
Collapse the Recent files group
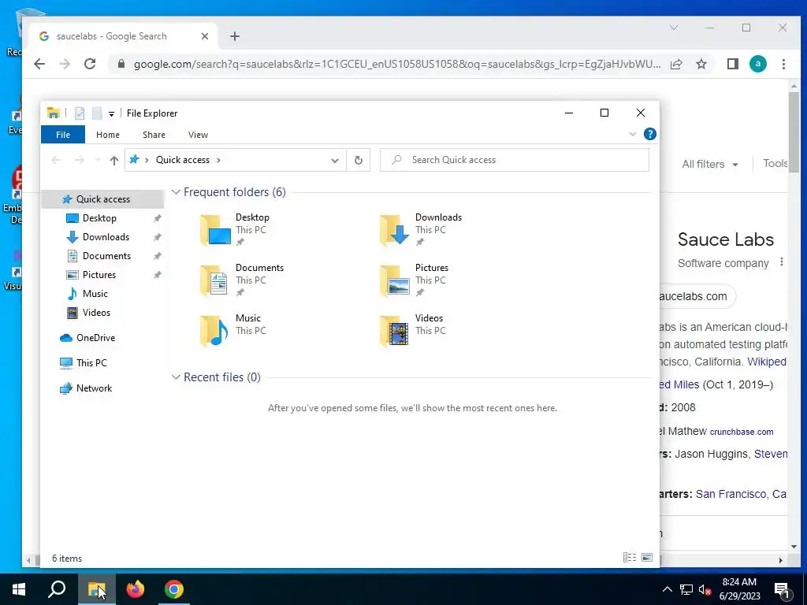tap(176, 377)
